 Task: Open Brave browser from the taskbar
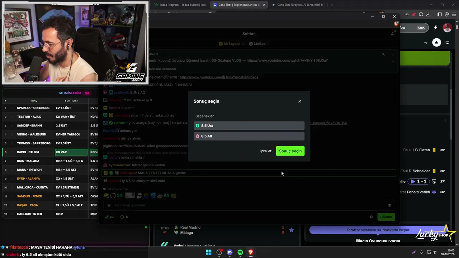click(x=251, y=252)
